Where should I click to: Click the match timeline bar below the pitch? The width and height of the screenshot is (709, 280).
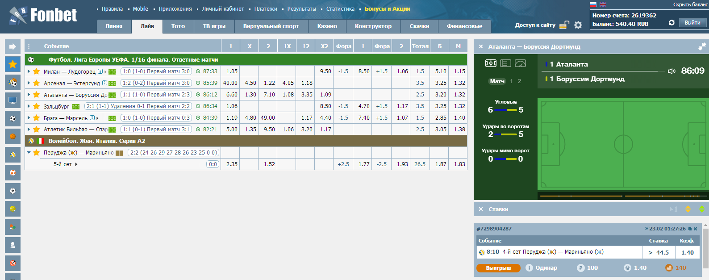coord(623,196)
